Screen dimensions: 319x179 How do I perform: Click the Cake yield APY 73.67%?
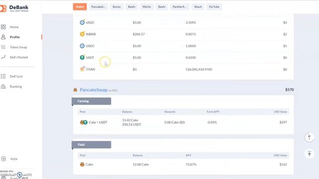click(191, 165)
